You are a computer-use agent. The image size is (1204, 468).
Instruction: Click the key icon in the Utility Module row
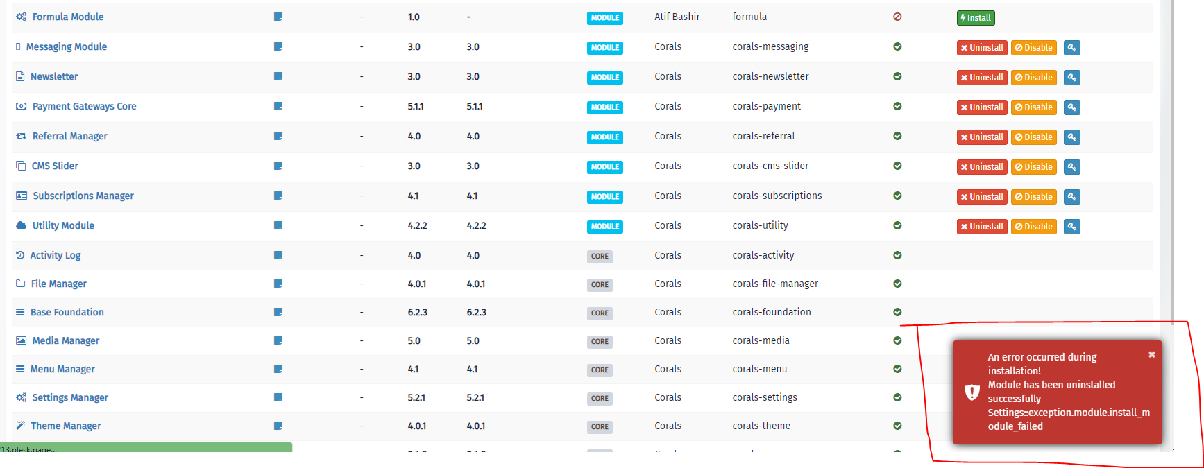1071,227
